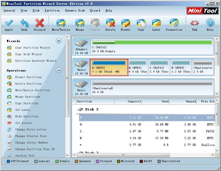Image resolution: width=221 pixels, height=171 pixels.
Task: Select the Merge toolbar icon
Action: pyautogui.click(x=80, y=23)
